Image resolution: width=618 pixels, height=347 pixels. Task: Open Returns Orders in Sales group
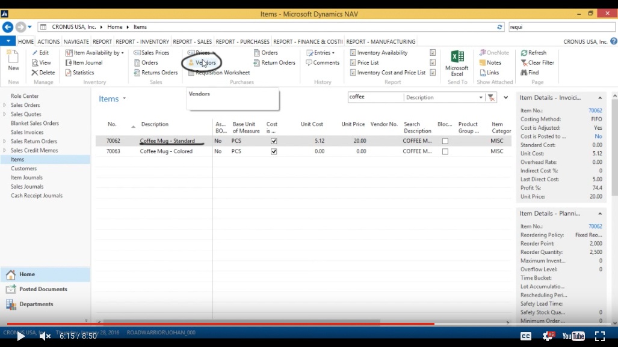(x=156, y=73)
